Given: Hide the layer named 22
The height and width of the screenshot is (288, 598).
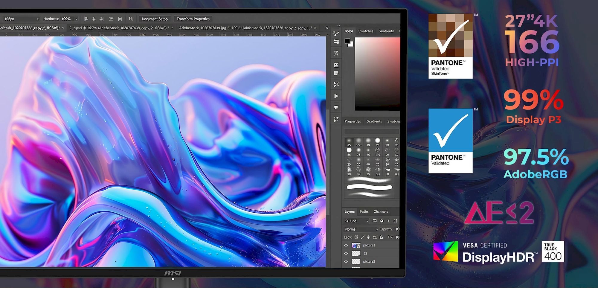Looking at the screenshot, I should click(346, 253).
